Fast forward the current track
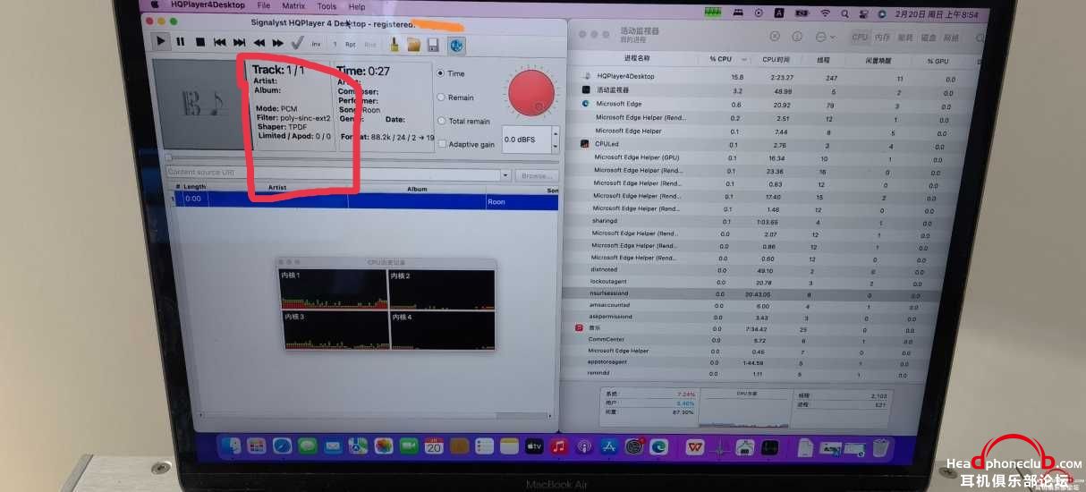 [278, 42]
